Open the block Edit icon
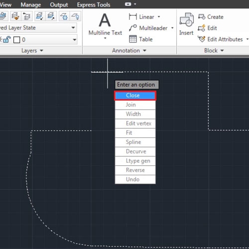Viewport: 249px width, 249px height. (x=202, y=28)
